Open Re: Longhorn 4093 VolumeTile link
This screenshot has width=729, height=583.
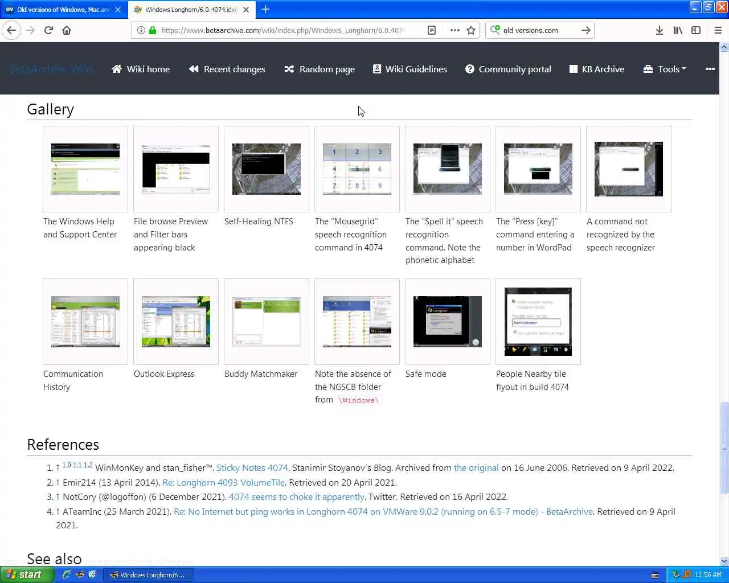click(x=224, y=482)
